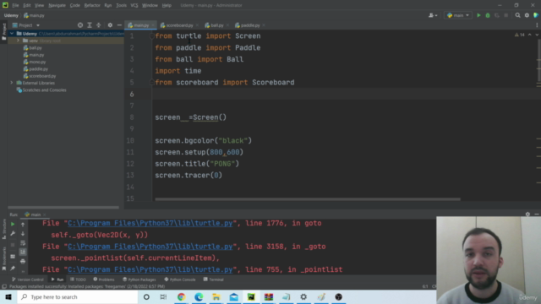Open the File menu
Image resolution: width=541 pixels, height=304 pixels.
(x=15, y=5)
